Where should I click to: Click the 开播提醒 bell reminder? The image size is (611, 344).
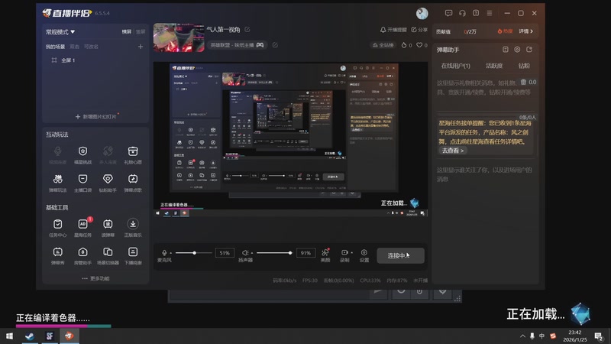(393, 30)
